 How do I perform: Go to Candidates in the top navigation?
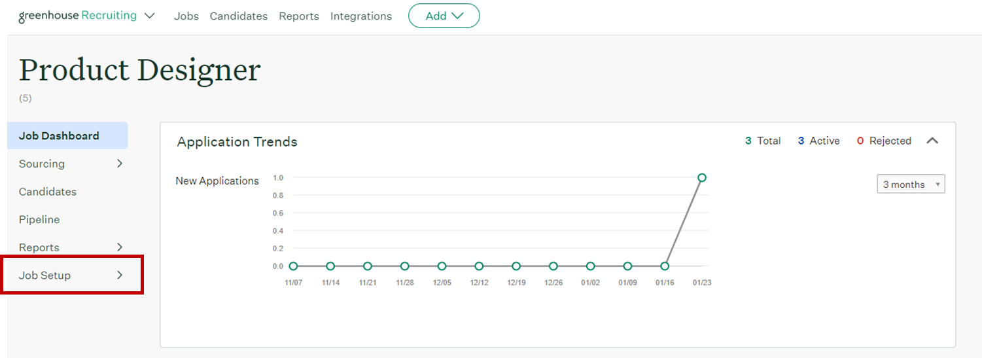coord(238,16)
